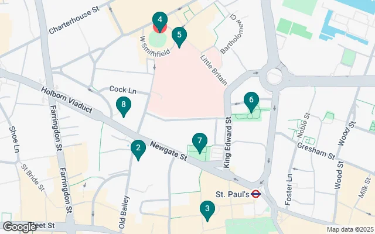Click the Old Bailey street label
375x234 pixels.
(124, 212)
